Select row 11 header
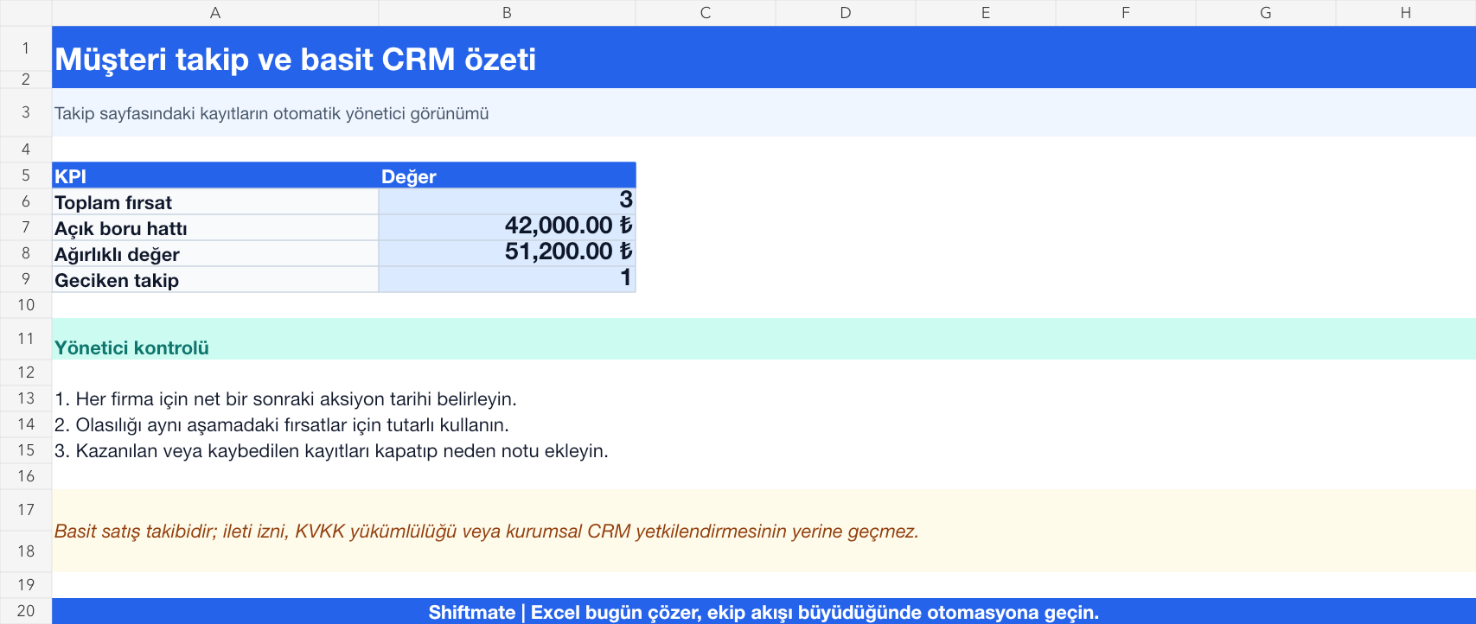Image resolution: width=1476 pixels, height=624 pixels. tap(26, 339)
